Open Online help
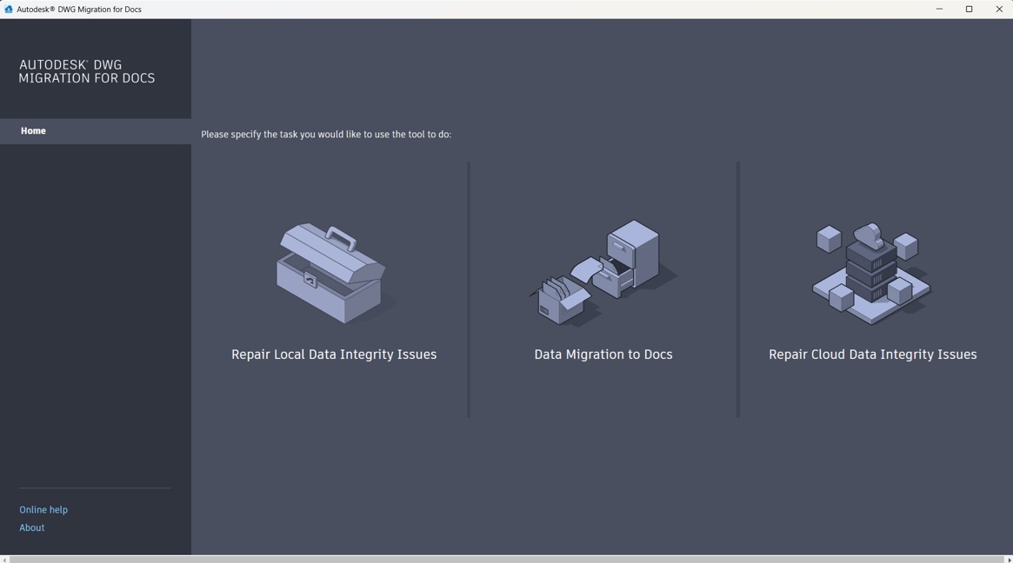Screen dimensions: 1013x563 point(43,509)
